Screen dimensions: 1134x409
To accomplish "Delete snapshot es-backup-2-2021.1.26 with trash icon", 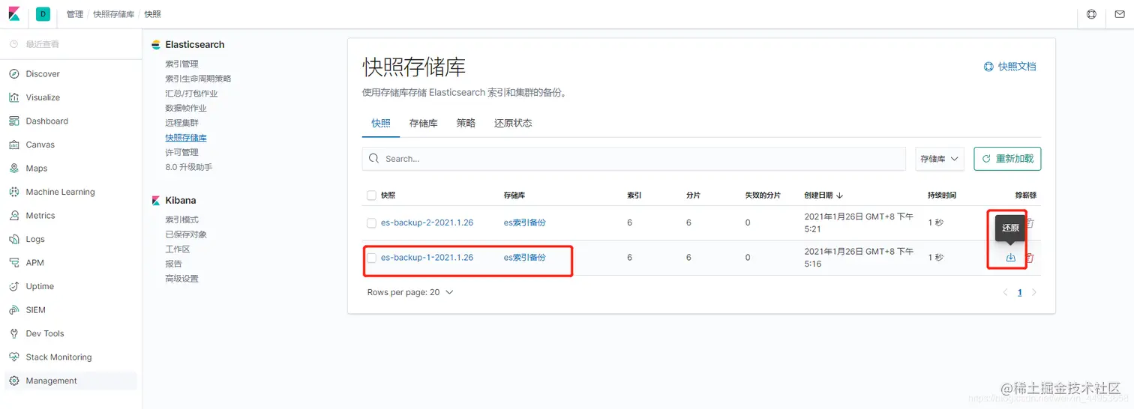I will [x=1030, y=222].
